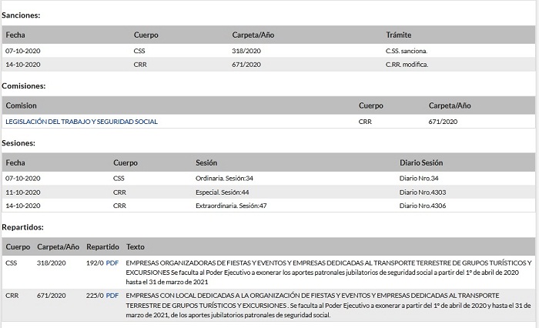Click the Texto column header
This screenshot has height=328, width=539.
tap(135, 247)
